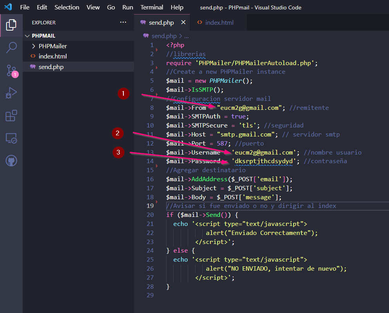This screenshot has height=313, width=389.
Task: Click the '//puerto' comment on line 12
Action: 249,143
